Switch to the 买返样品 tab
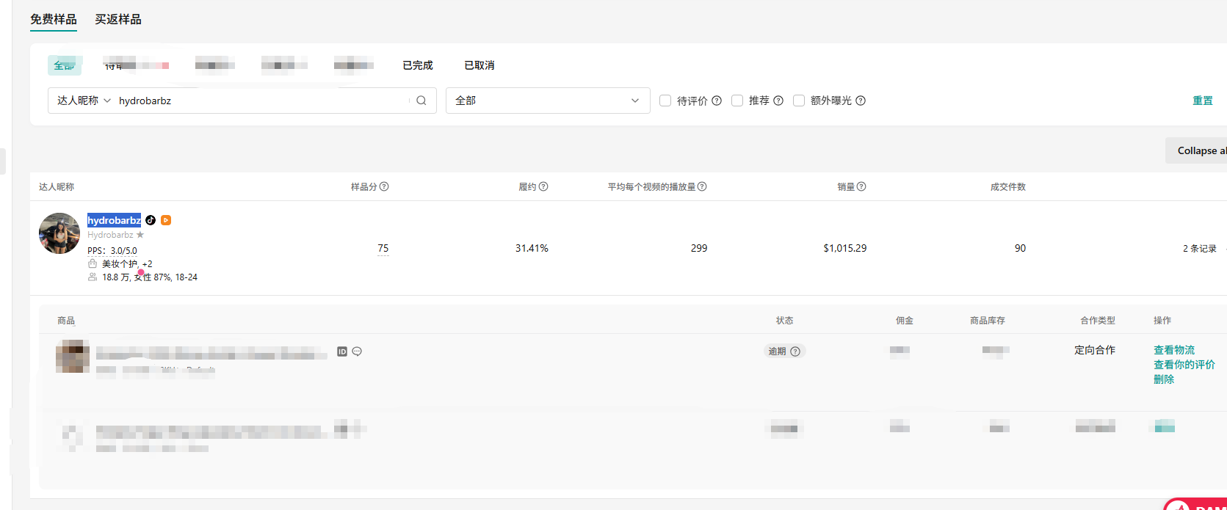The image size is (1227, 510). tap(118, 20)
